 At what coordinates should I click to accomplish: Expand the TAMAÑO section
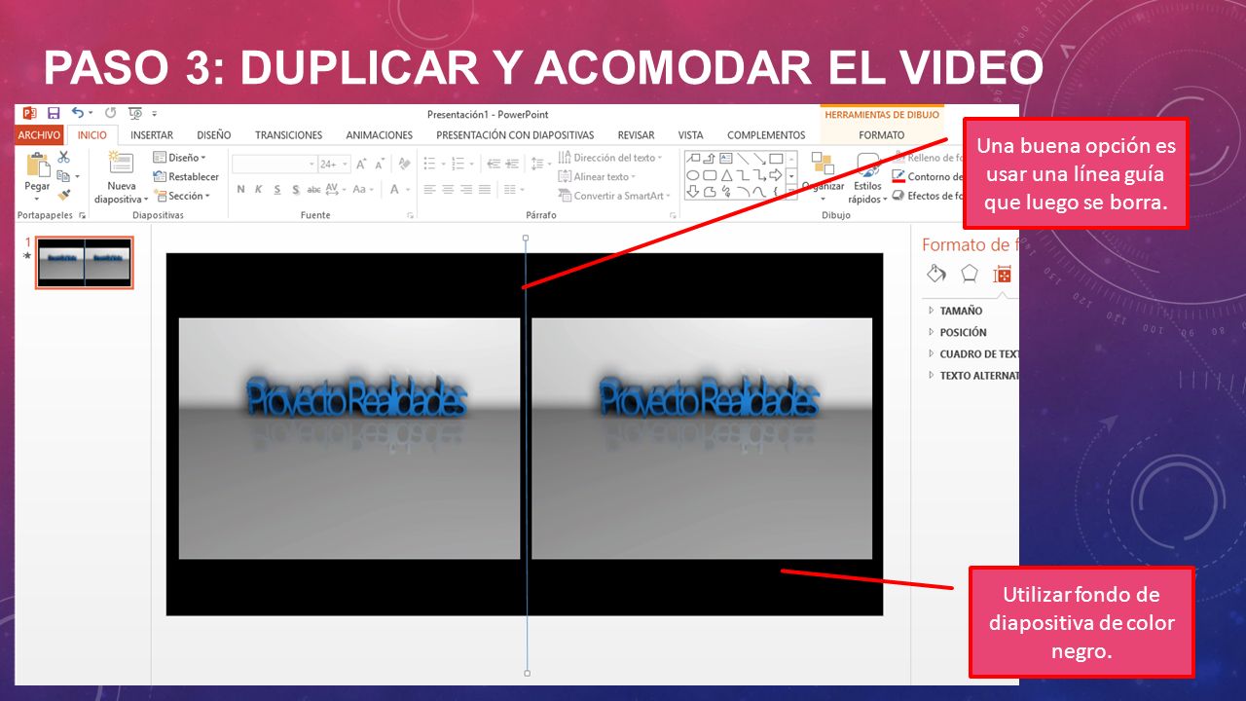955,311
